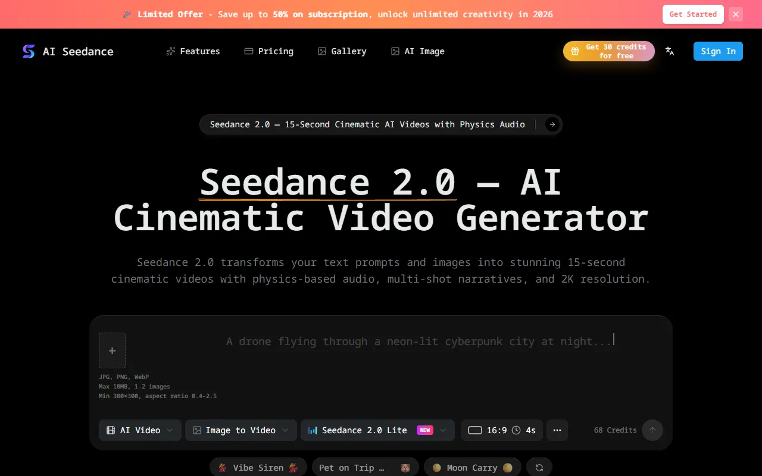Refresh the prompt suggestions
Image resolution: width=762 pixels, height=476 pixels.
pyautogui.click(x=539, y=468)
